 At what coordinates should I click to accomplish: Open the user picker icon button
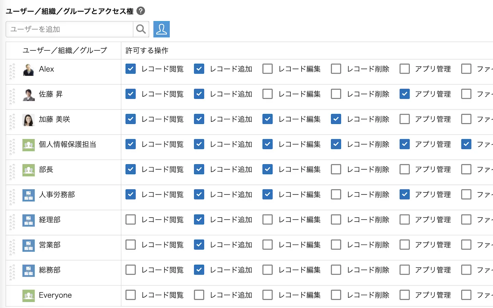tap(162, 29)
